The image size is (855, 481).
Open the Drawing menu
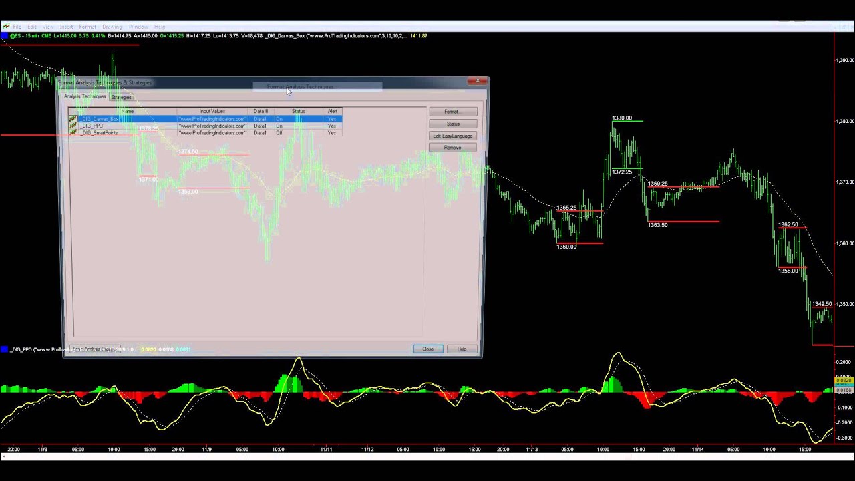pyautogui.click(x=112, y=27)
